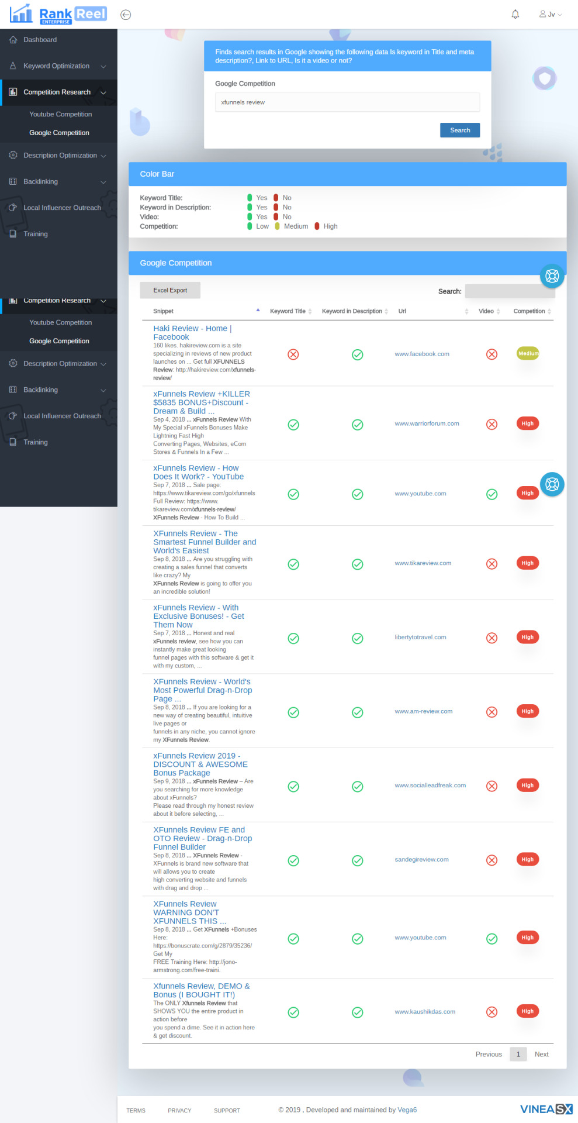Open PRIVACY footer link

pos(179,1110)
